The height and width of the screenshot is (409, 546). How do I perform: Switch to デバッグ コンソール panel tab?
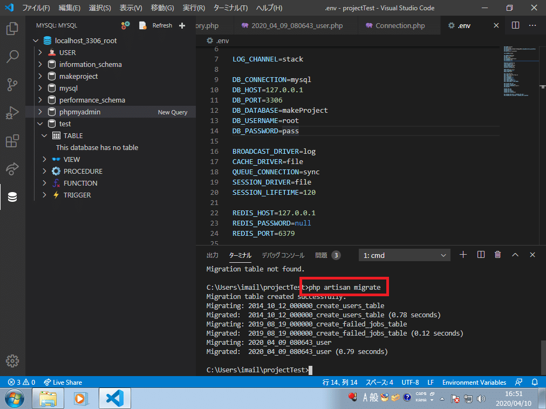283,255
